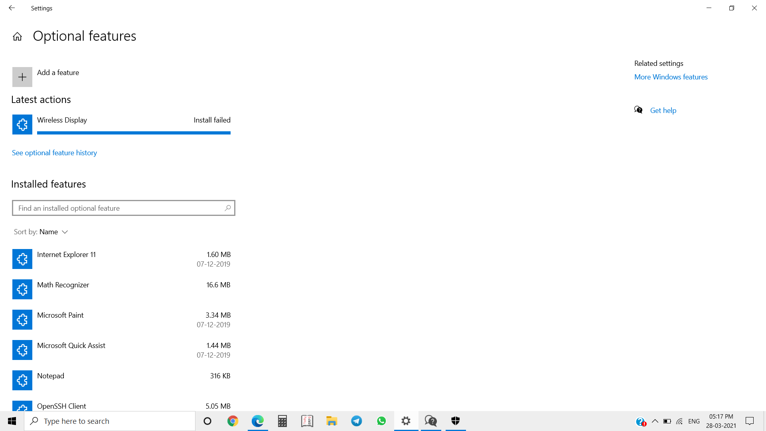Select the OpenSSH Client row text

pyautogui.click(x=61, y=406)
